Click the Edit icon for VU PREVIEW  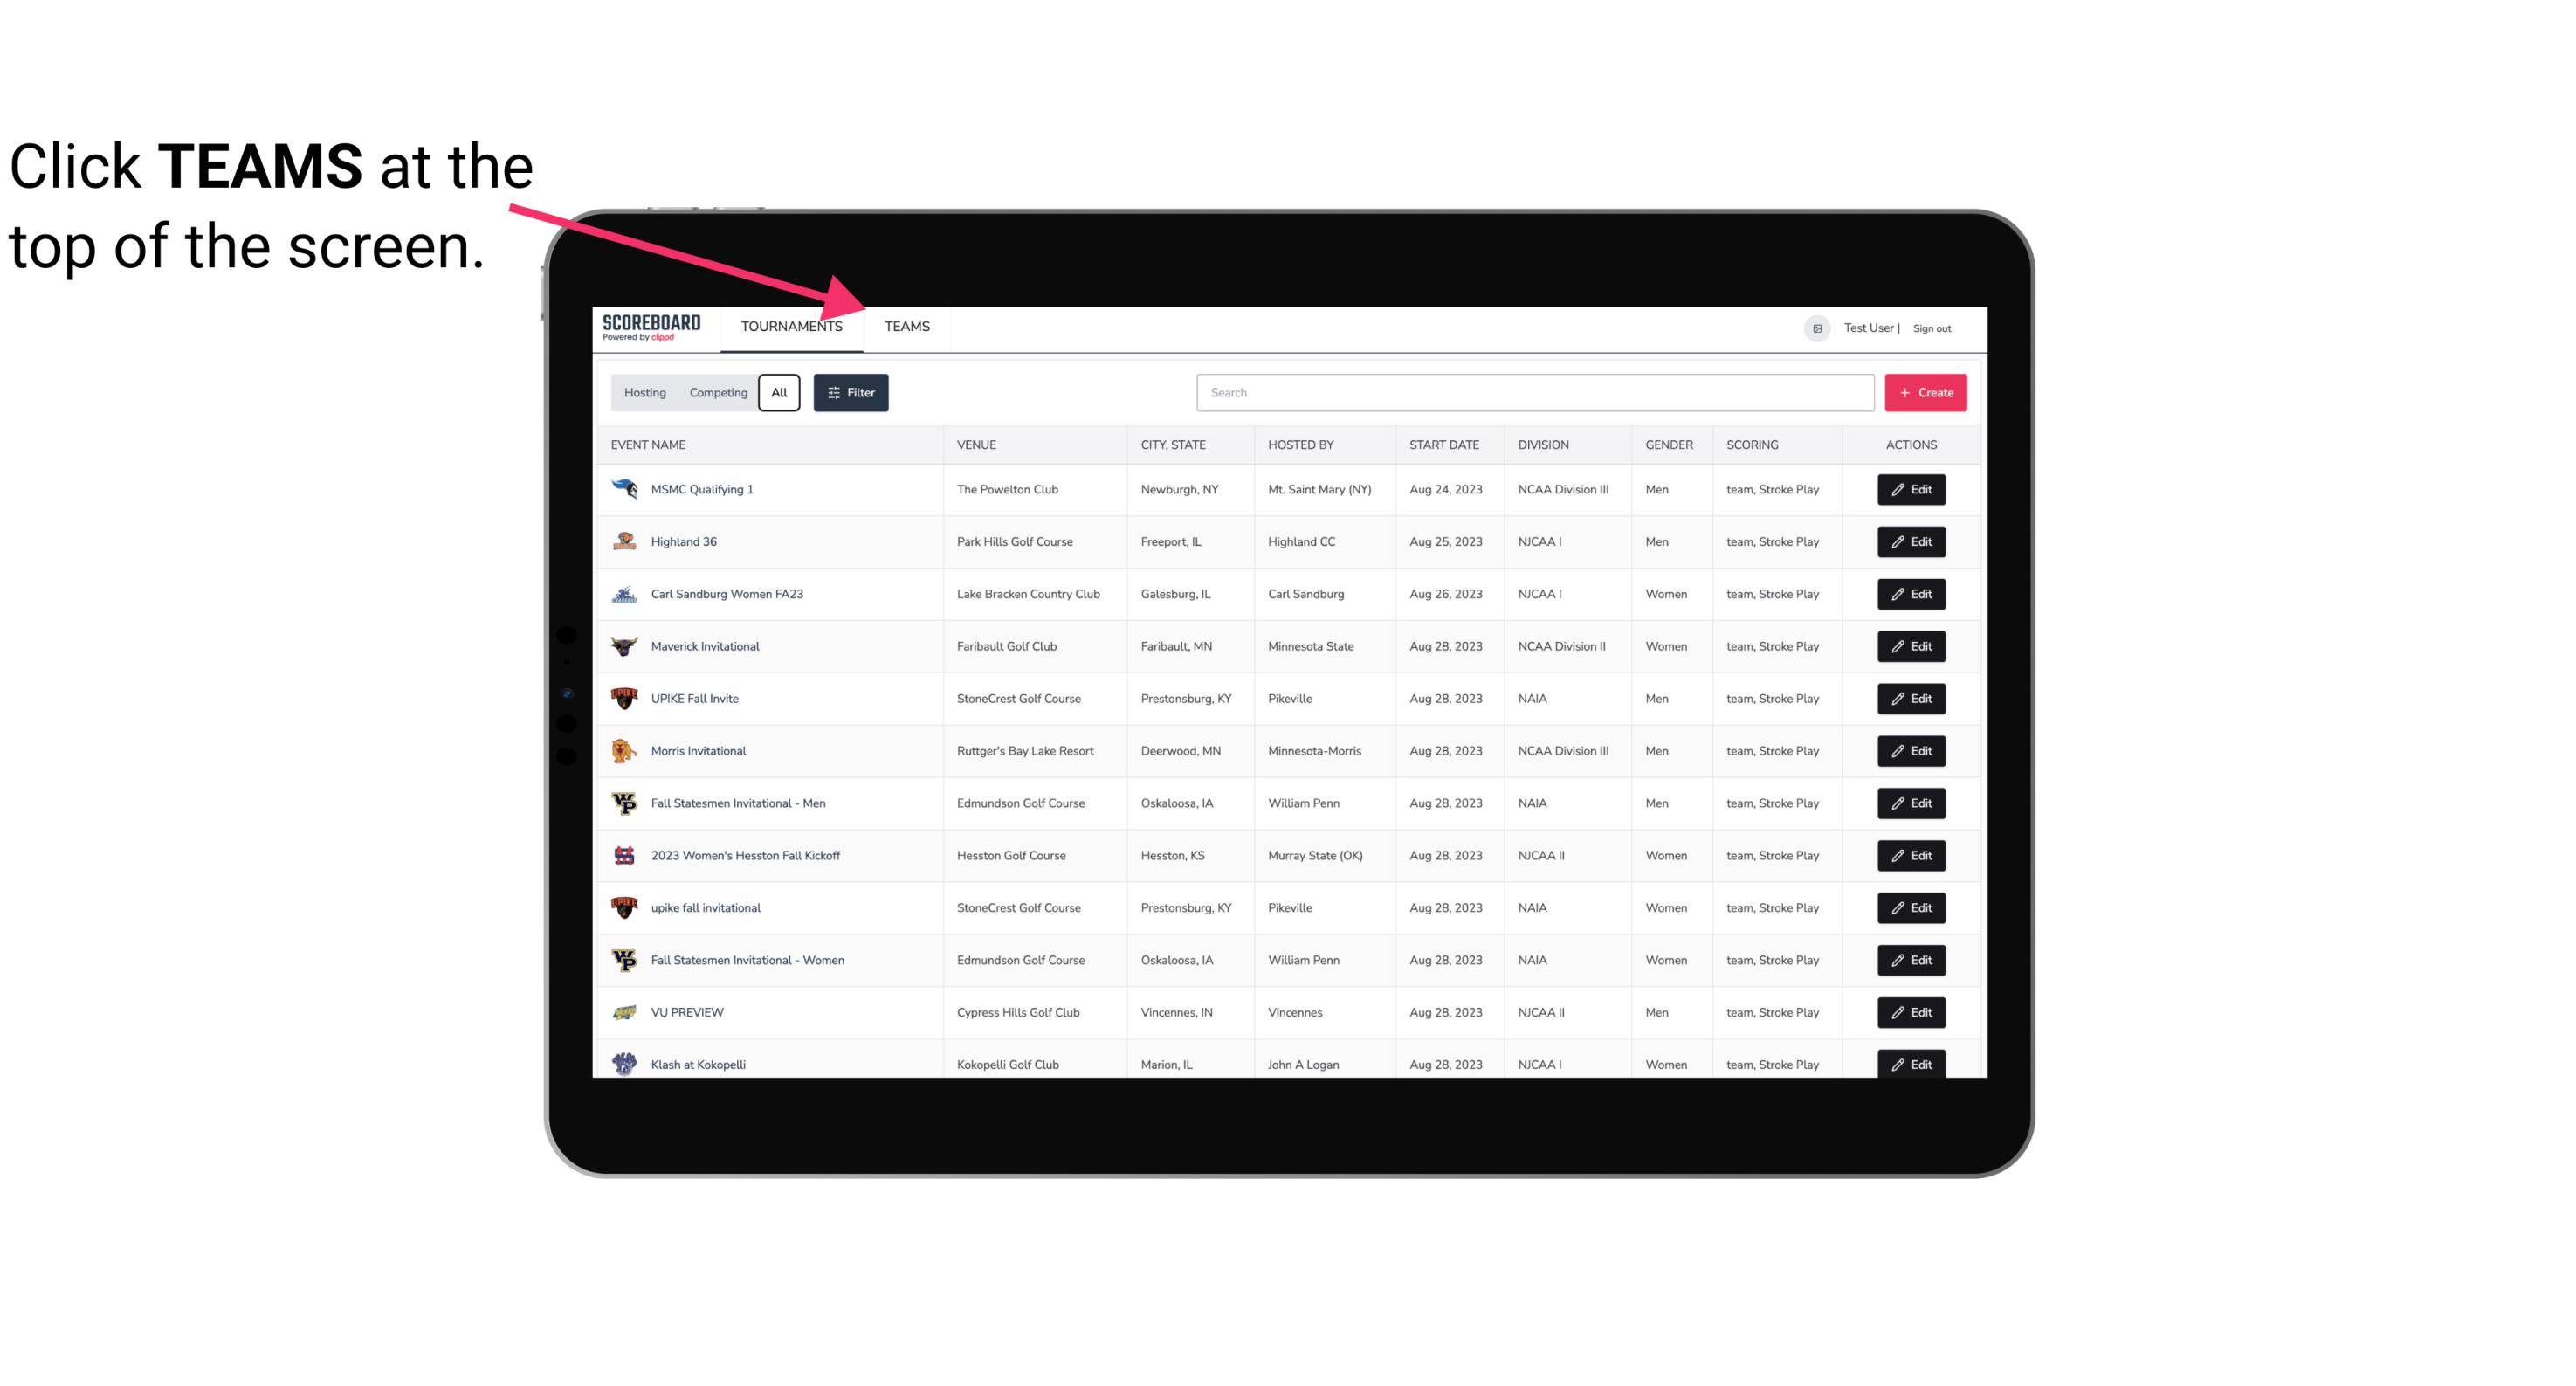tap(1912, 1010)
